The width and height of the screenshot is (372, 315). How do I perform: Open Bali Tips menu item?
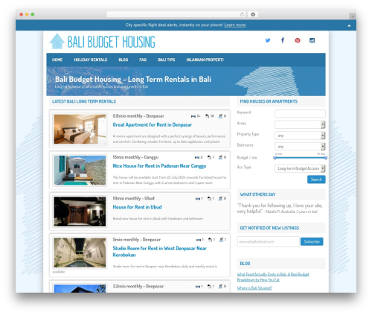pyautogui.click(x=167, y=60)
